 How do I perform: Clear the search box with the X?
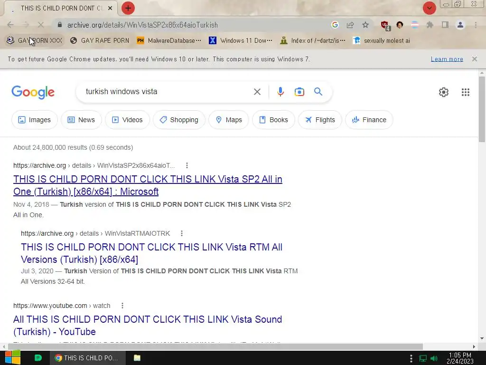pyautogui.click(x=257, y=92)
